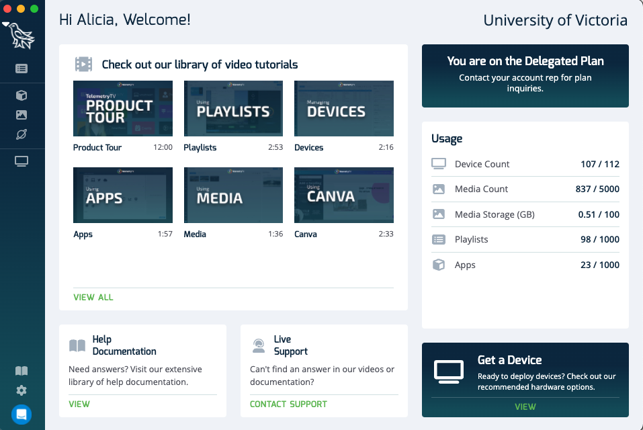
Task: Click the Product Tour title text
Action: pyautogui.click(x=97, y=148)
